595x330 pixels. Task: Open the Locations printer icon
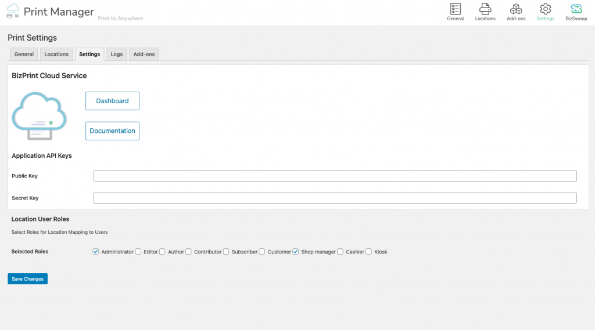485,9
